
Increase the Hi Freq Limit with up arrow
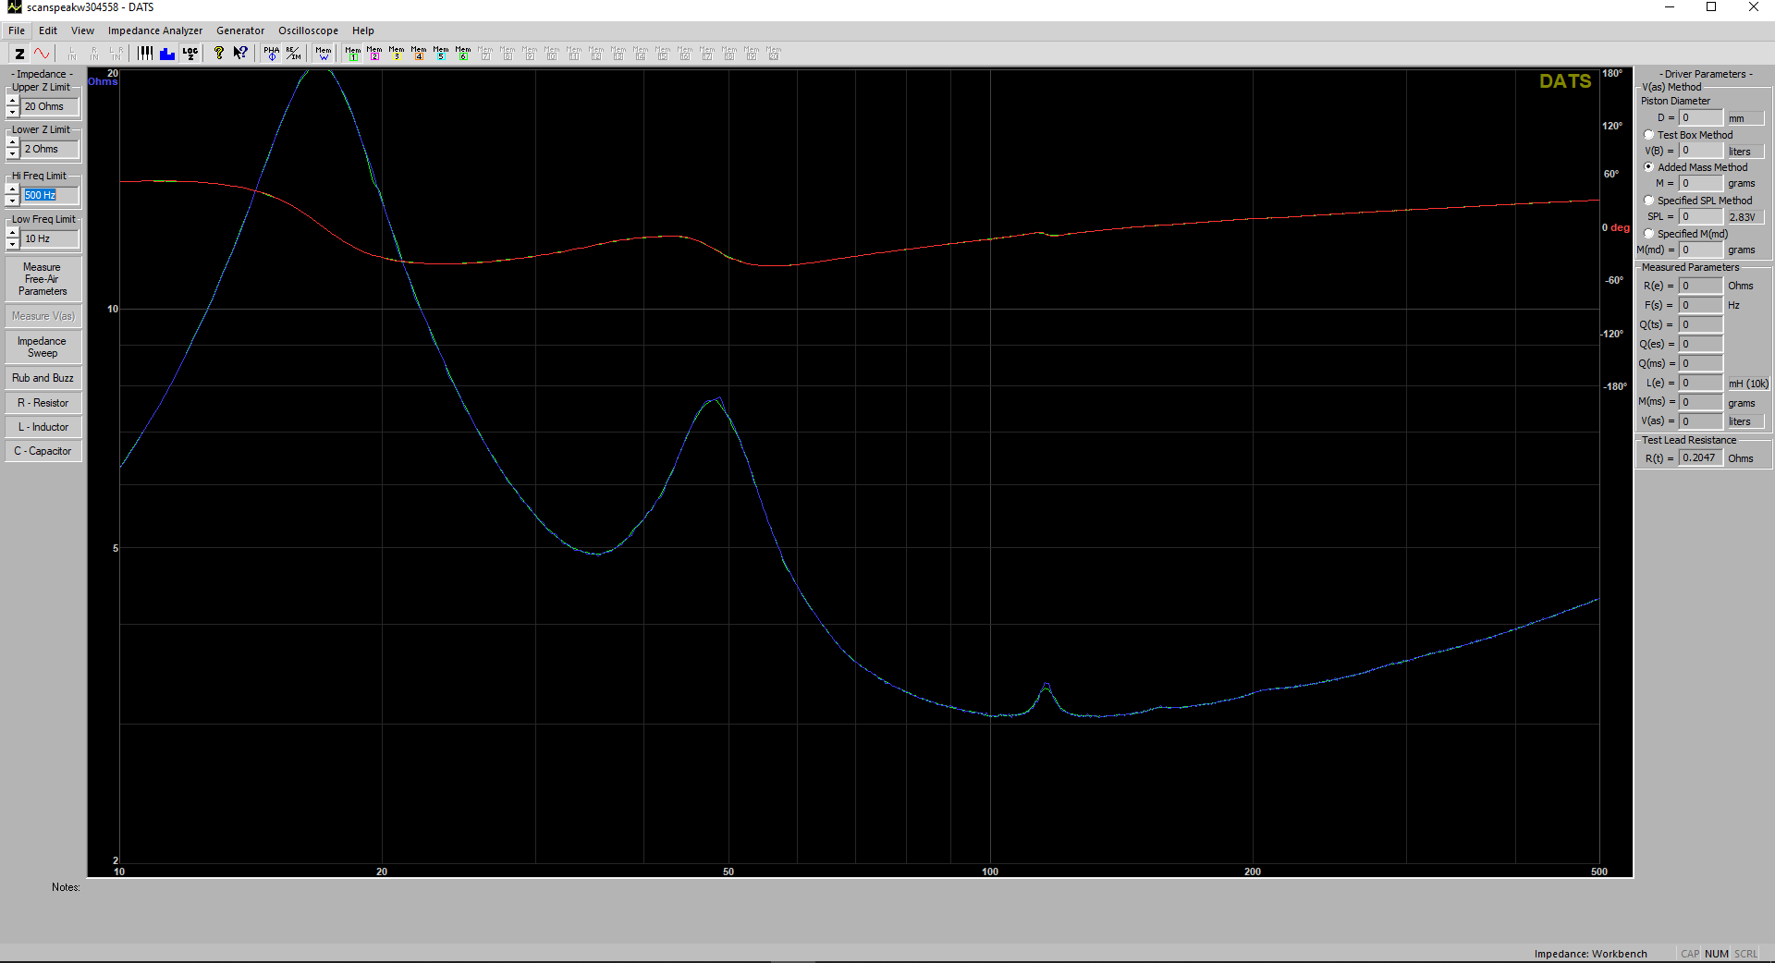(x=13, y=189)
